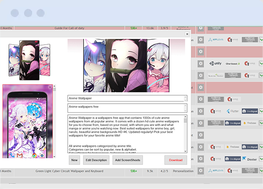263x189 pixels.
Task: Click the unity logo
Action: coord(216,63)
